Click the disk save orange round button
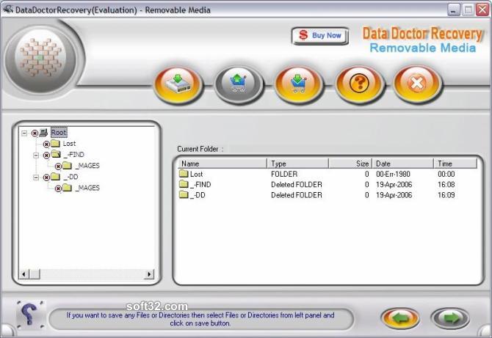This screenshot has width=492, height=338. point(178,84)
